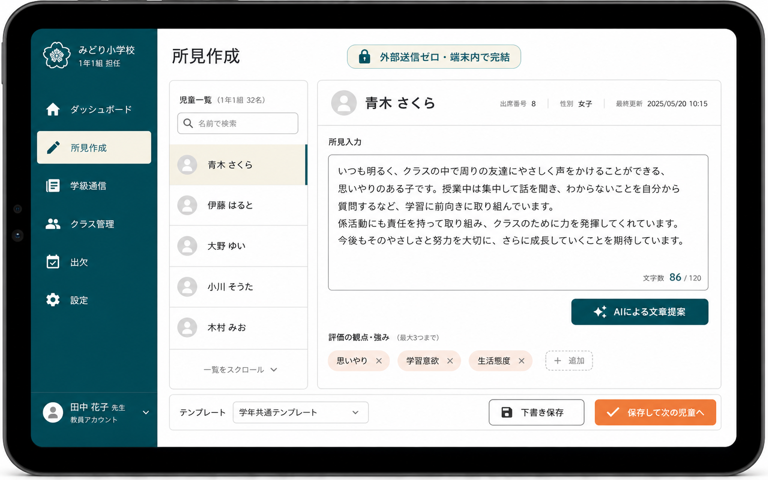This screenshot has width=768, height=480.
Task: Select 青木 さくら row in the student list
Action: 238,165
